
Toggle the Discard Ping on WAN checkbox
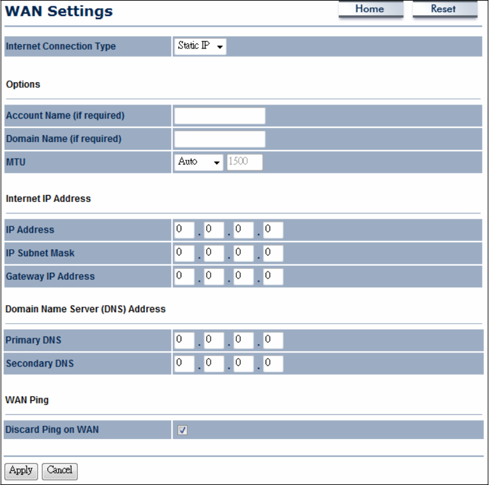[183, 430]
